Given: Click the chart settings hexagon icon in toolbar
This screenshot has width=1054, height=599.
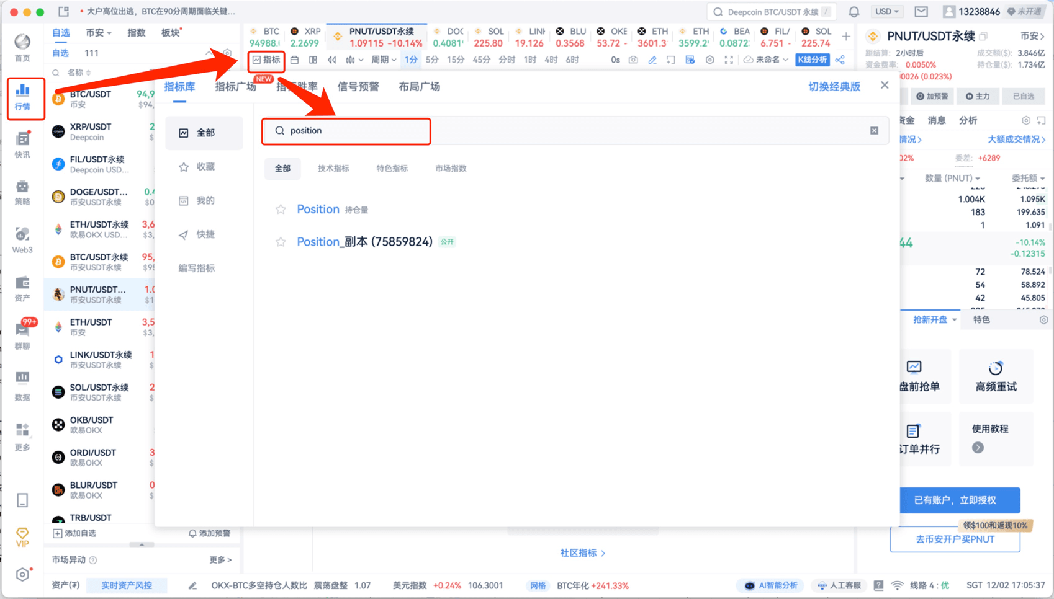Looking at the screenshot, I should (x=709, y=60).
